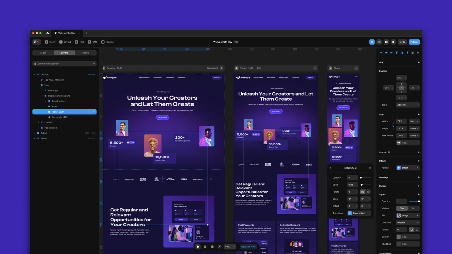
Task: Click the Upgrade Now button
Action: (x=248, y=247)
